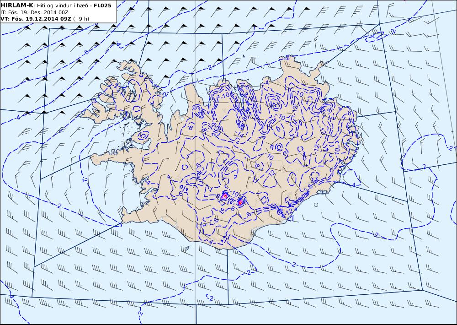Click the small open circle marker off the southeast coast
This screenshot has width=457, height=325.
[316, 205]
